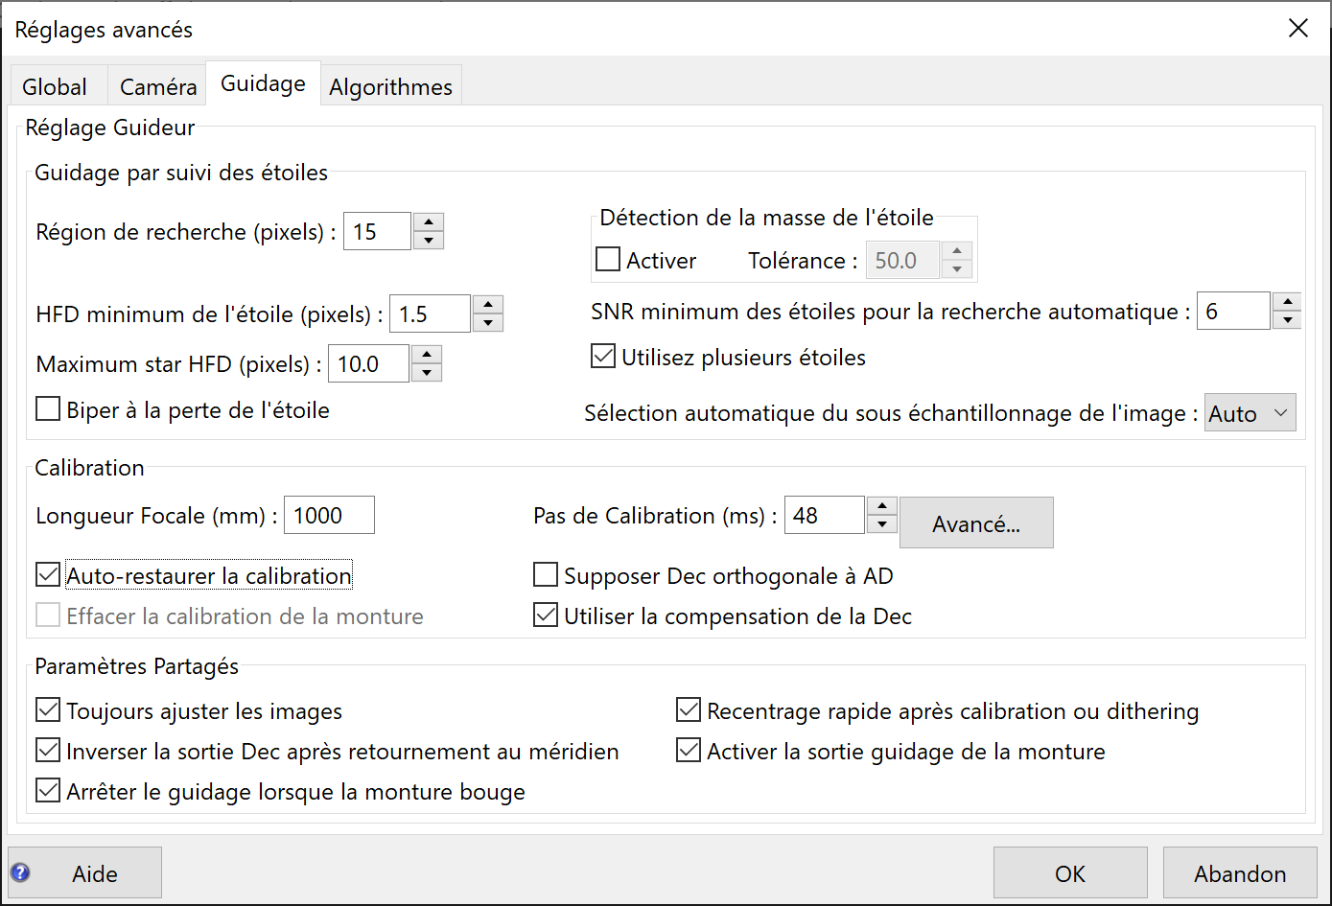Image resolution: width=1332 pixels, height=906 pixels.
Task: Enable Biper à la perte de l'étoile
Action: pos(48,410)
